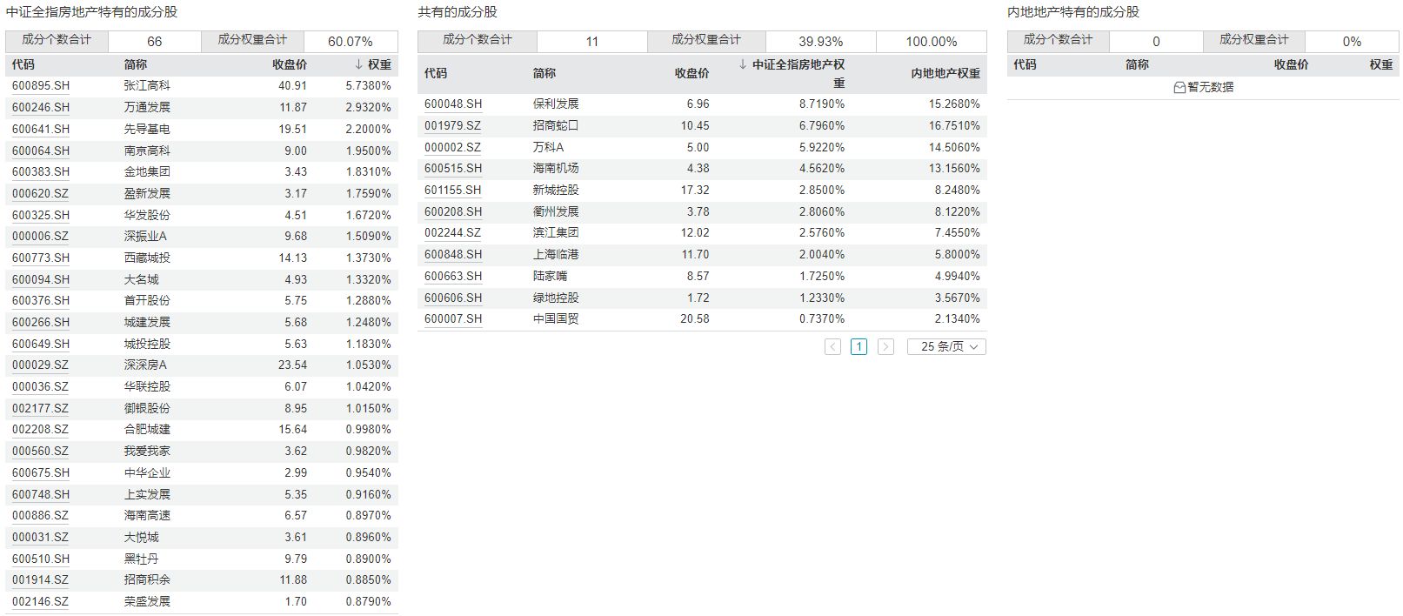This screenshot has width=1403, height=616.
Task: Open stock code 600246.SH link
Action: 41,107
